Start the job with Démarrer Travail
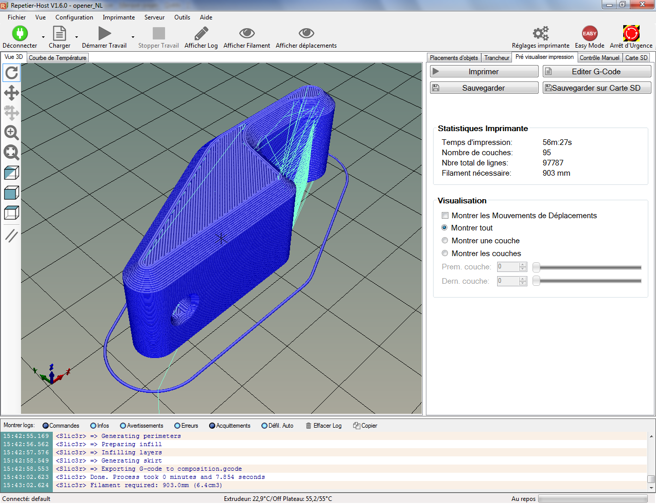Screen dimensions: 656x504 pyautogui.click(x=105, y=34)
